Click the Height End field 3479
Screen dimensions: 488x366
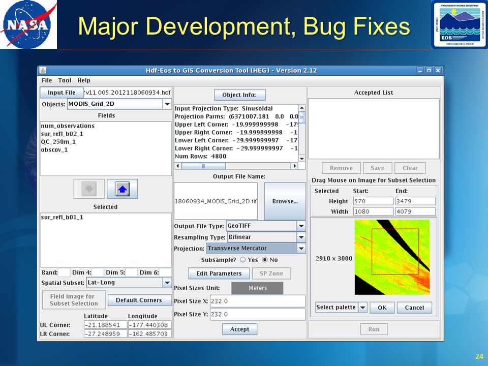pos(415,201)
